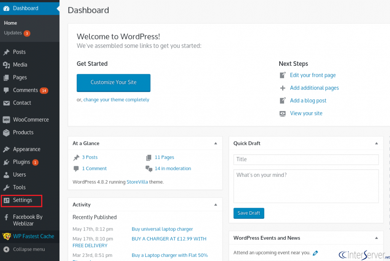
Task: Click the WP Fastest Cache cheetah icon
Action: 7,236
